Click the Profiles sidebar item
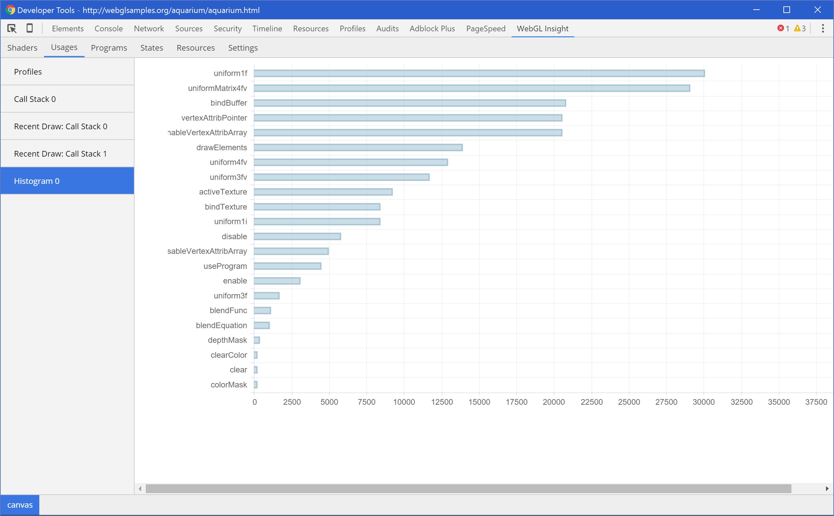The width and height of the screenshot is (834, 516). pos(67,72)
